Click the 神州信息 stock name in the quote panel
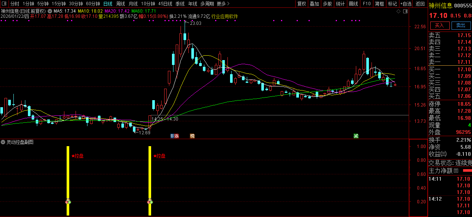This screenshot has width=472, height=217. [440, 6]
